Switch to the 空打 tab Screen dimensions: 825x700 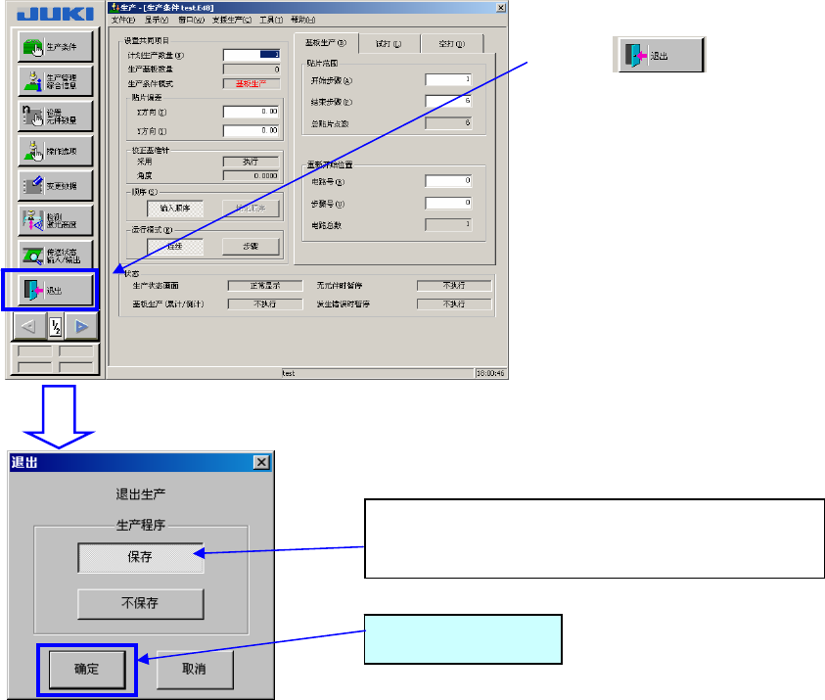tap(452, 44)
